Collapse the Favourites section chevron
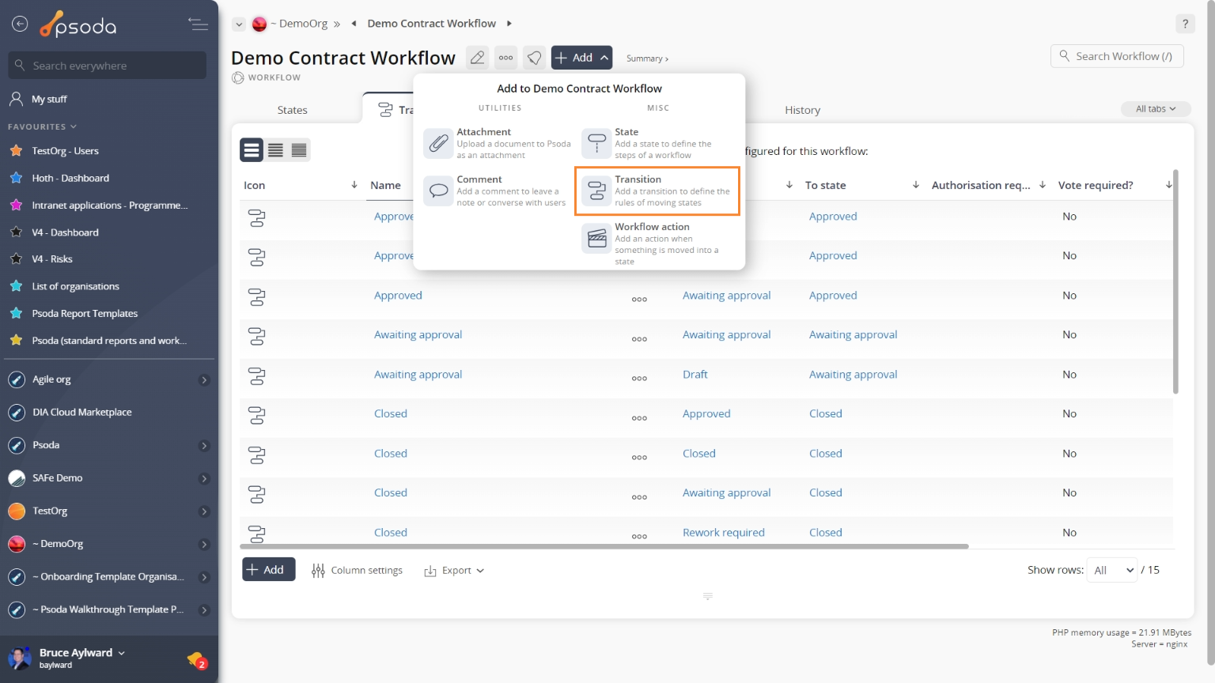 pyautogui.click(x=74, y=126)
